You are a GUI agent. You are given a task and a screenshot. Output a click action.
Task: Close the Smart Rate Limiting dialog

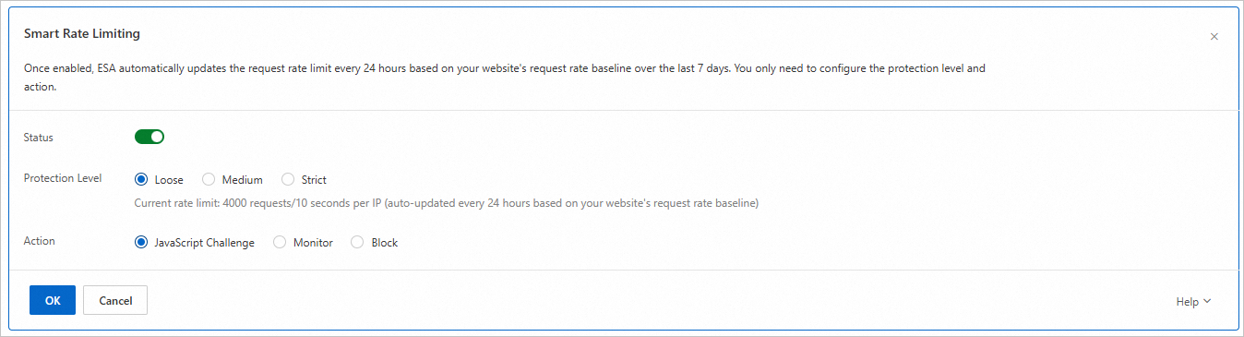[1214, 37]
